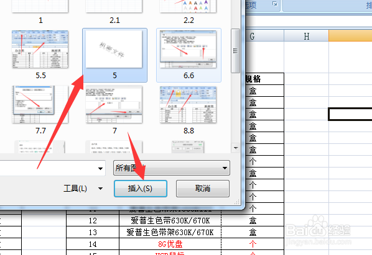Open the Tools (工具) menu

click(x=83, y=189)
